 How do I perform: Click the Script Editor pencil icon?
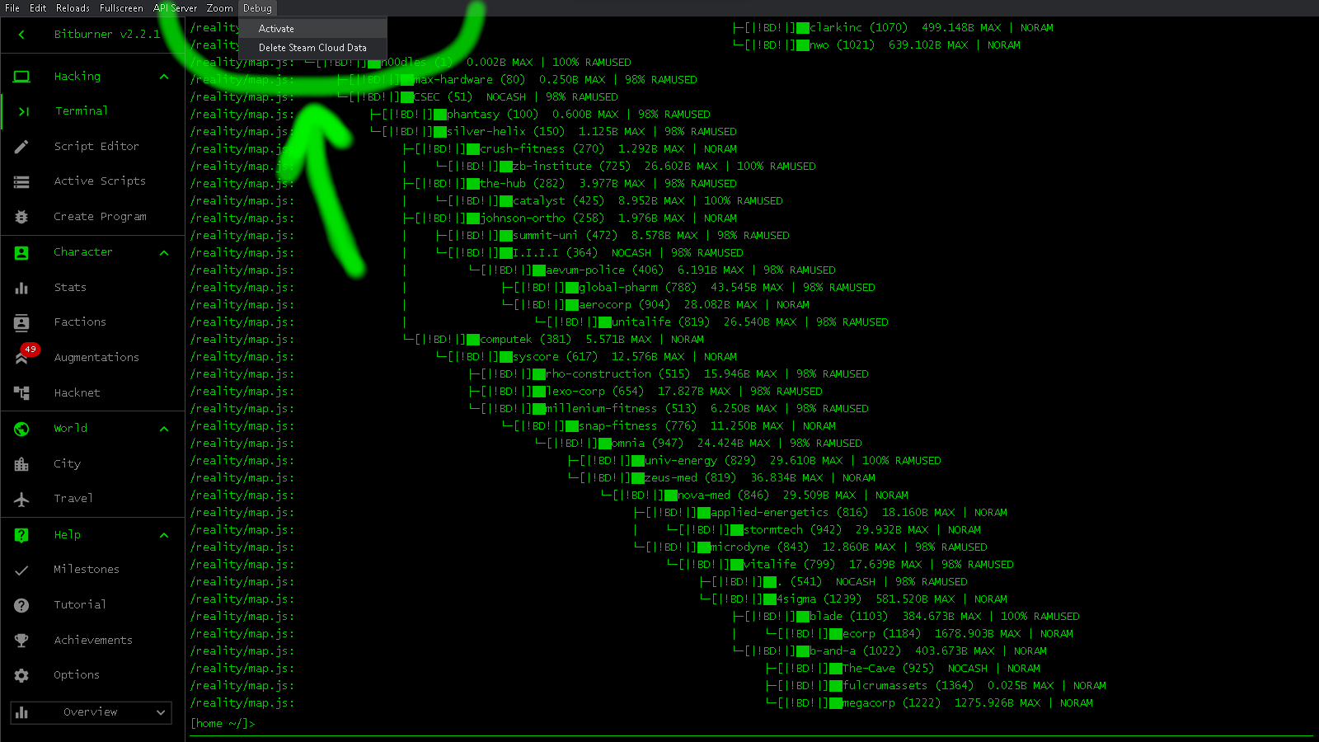coord(21,147)
